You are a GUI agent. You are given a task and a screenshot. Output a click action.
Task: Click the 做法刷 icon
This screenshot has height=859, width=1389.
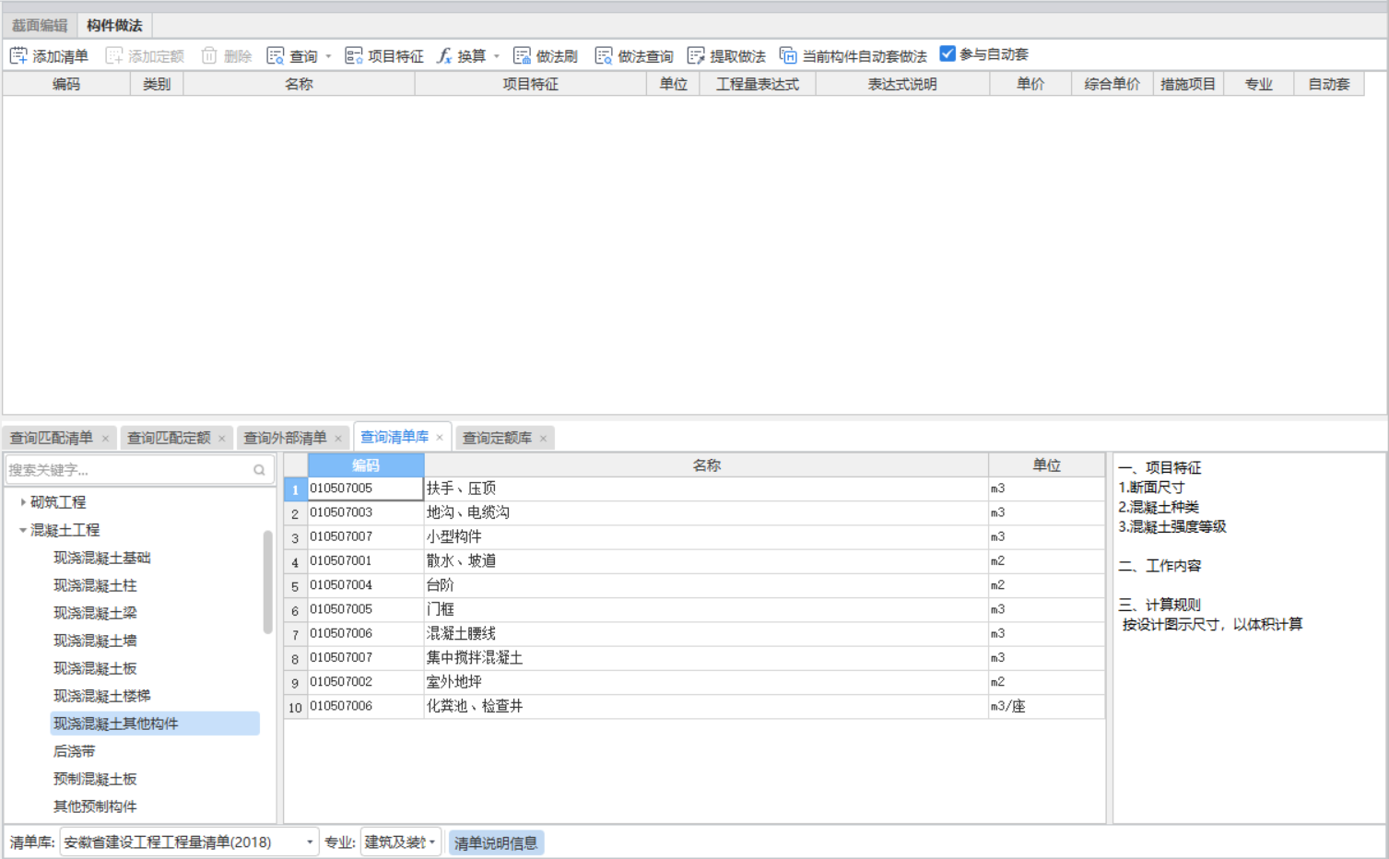[x=523, y=56]
